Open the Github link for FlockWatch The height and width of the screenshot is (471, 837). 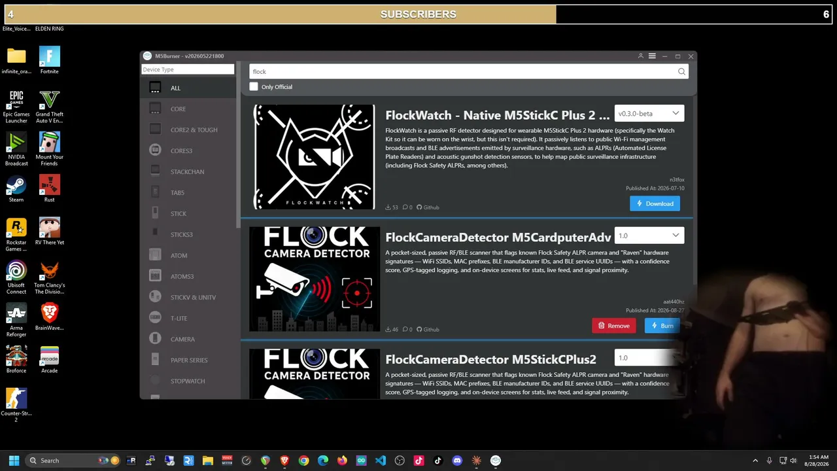tap(428, 207)
